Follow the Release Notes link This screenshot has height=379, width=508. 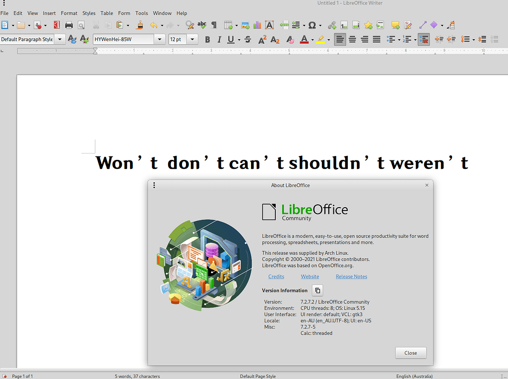coord(351,276)
